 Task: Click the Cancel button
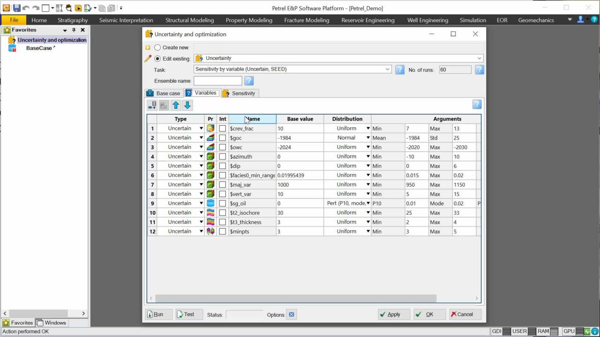pyautogui.click(x=465, y=315)
